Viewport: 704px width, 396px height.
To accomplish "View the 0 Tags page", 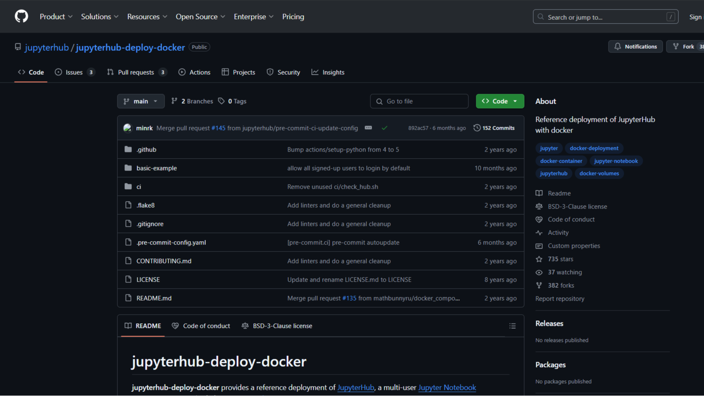I will tap(232, 101).
